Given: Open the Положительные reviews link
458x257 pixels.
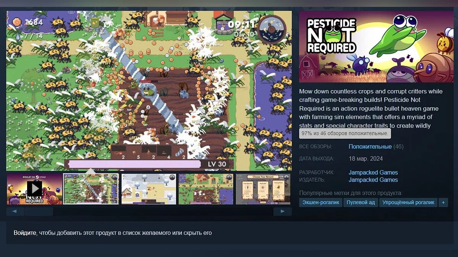Looking at the screenshot, I should tap(370, 147).
